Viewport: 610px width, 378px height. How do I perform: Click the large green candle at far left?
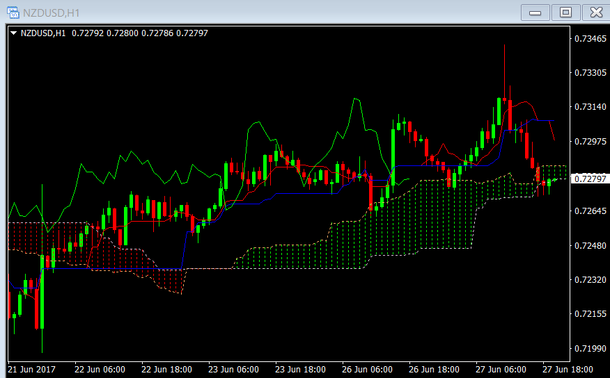point(42,292)
